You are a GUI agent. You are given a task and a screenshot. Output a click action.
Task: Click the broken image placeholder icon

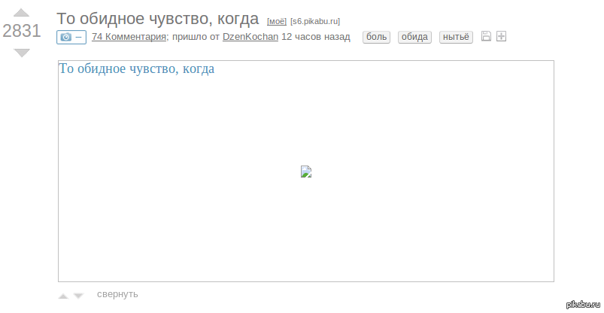click(306, 172)
